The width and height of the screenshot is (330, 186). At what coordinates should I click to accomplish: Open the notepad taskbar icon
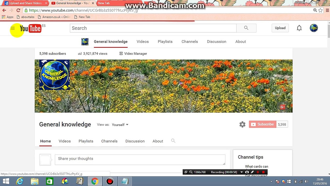pyautogui.click(x=125, y=181)
